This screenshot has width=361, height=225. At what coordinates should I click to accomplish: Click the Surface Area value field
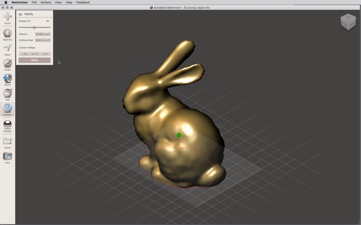[x=43, y=40]
